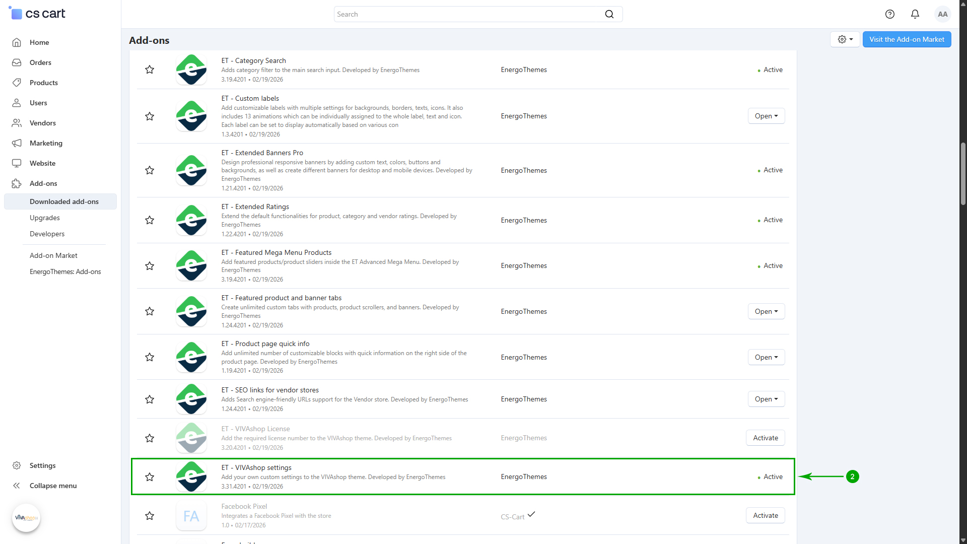Click the Facebook Pixel FA icon

point(191,516)
